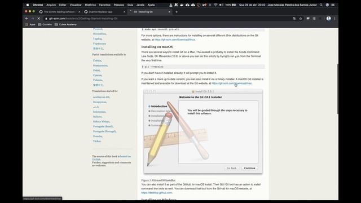The height and width of the screenshot is (203, 361).
Task: Switch to the world's leading software tab
Action: (60, 12)
